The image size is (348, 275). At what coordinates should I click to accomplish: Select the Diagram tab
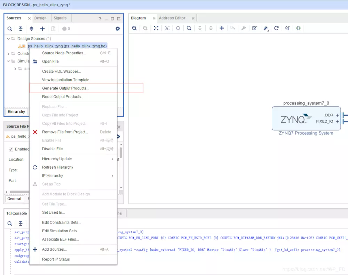click(138, 18)
